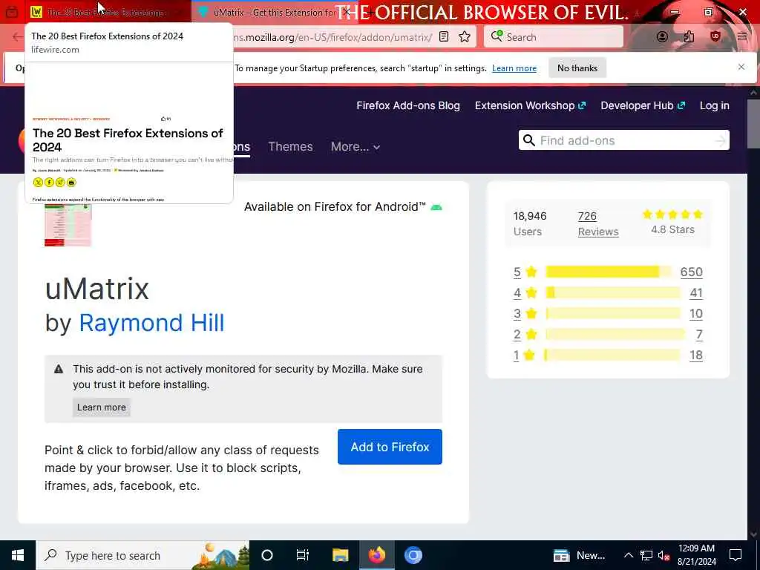Click the address bar URL
Image resolution: width=760 pixels, height=570 pixels.
click(x=332, y=37)
